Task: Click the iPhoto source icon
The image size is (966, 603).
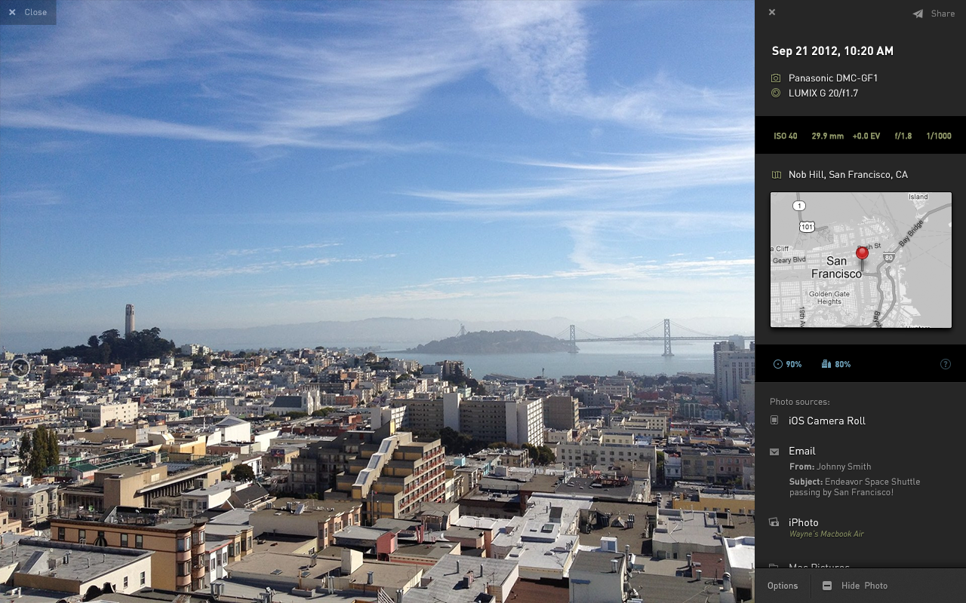Action: coord(774,522)
